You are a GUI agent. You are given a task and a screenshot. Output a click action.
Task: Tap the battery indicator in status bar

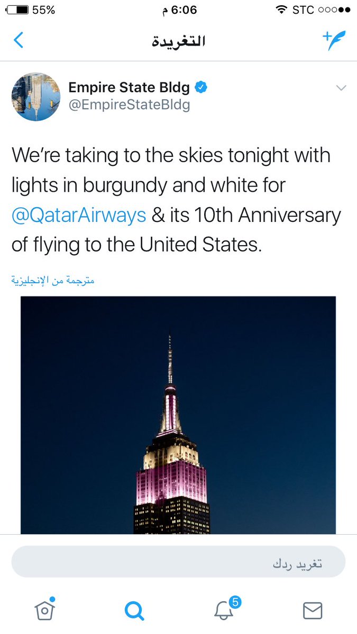17,10
